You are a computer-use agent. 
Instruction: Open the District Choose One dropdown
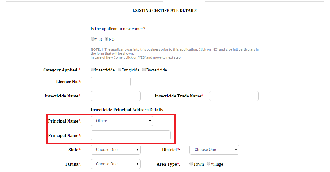[x=214, y=150]
